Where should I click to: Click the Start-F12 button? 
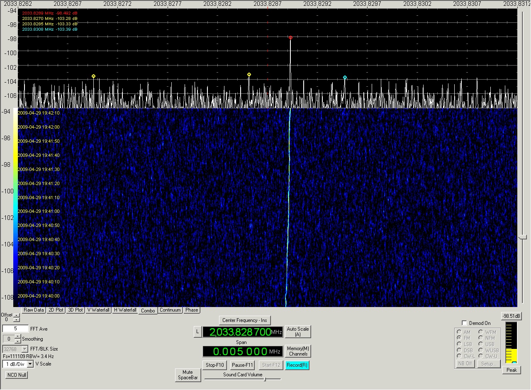[x=270, y=365]
